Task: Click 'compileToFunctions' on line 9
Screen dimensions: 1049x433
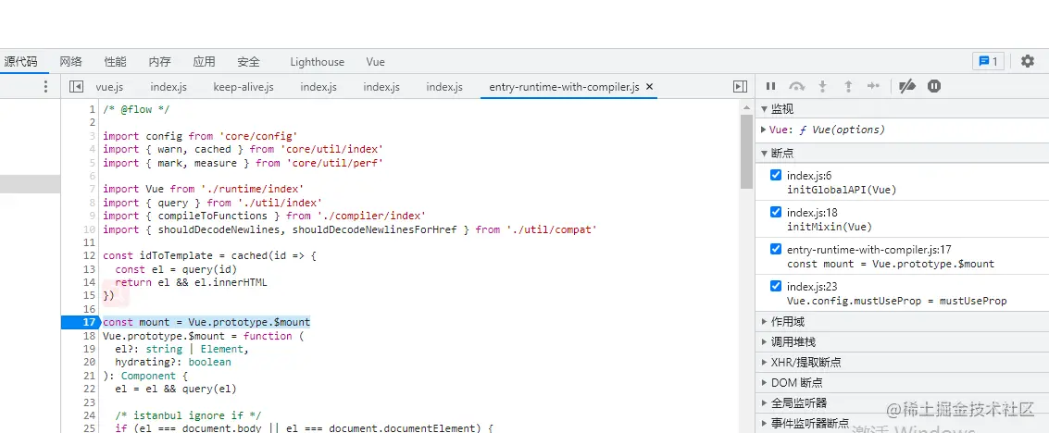Action: point(213,216)
